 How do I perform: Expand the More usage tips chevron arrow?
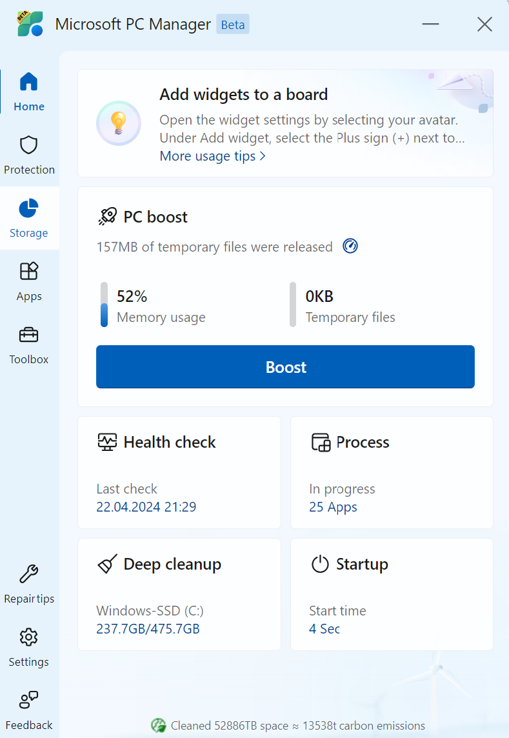263,156
